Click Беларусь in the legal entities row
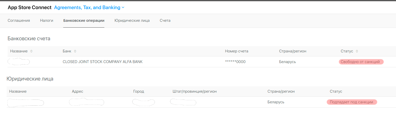 [x=276, y=102]
